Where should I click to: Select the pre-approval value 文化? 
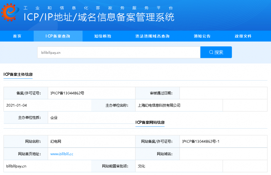(x=141, y=166)
